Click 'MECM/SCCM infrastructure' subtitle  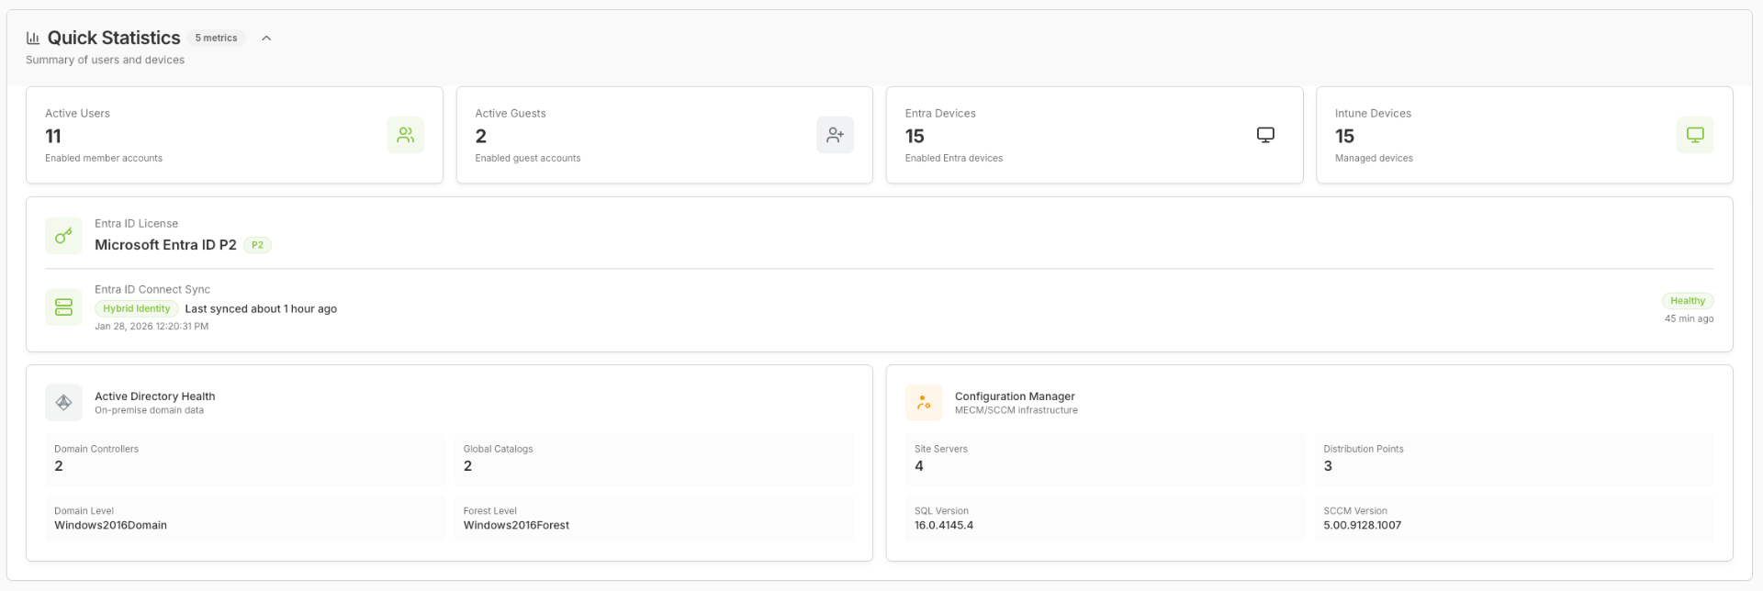coord(1016,410)
